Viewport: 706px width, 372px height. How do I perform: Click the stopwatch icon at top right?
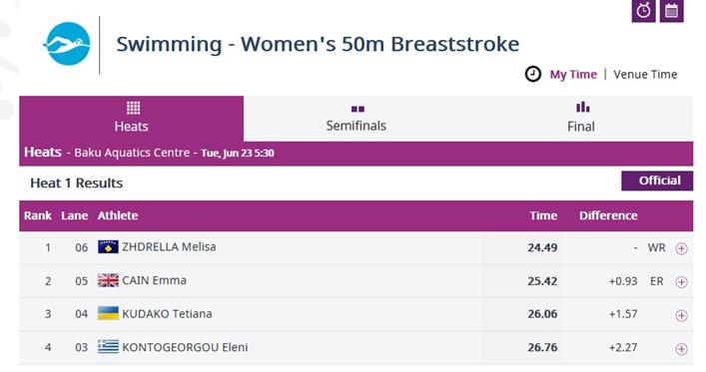tap(643, 10)
